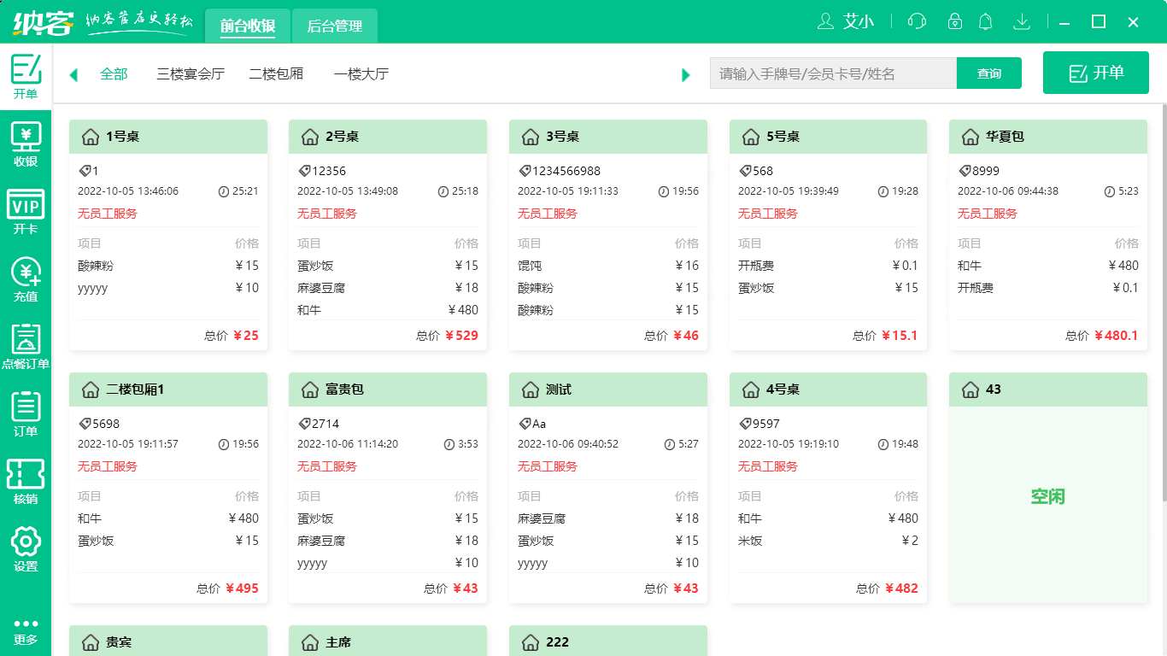This screenshot has height=656, width=1167.
Task: Open the 更多 more menu icon
Action: click(x=26, y=631)
